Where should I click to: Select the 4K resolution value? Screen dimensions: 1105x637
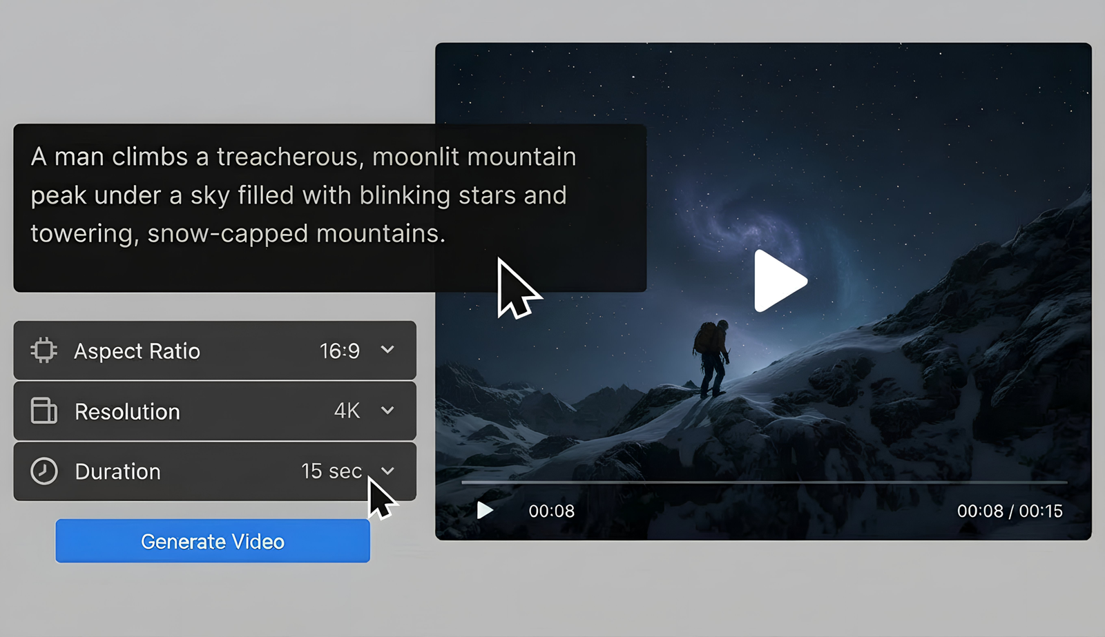click(345, 411)
